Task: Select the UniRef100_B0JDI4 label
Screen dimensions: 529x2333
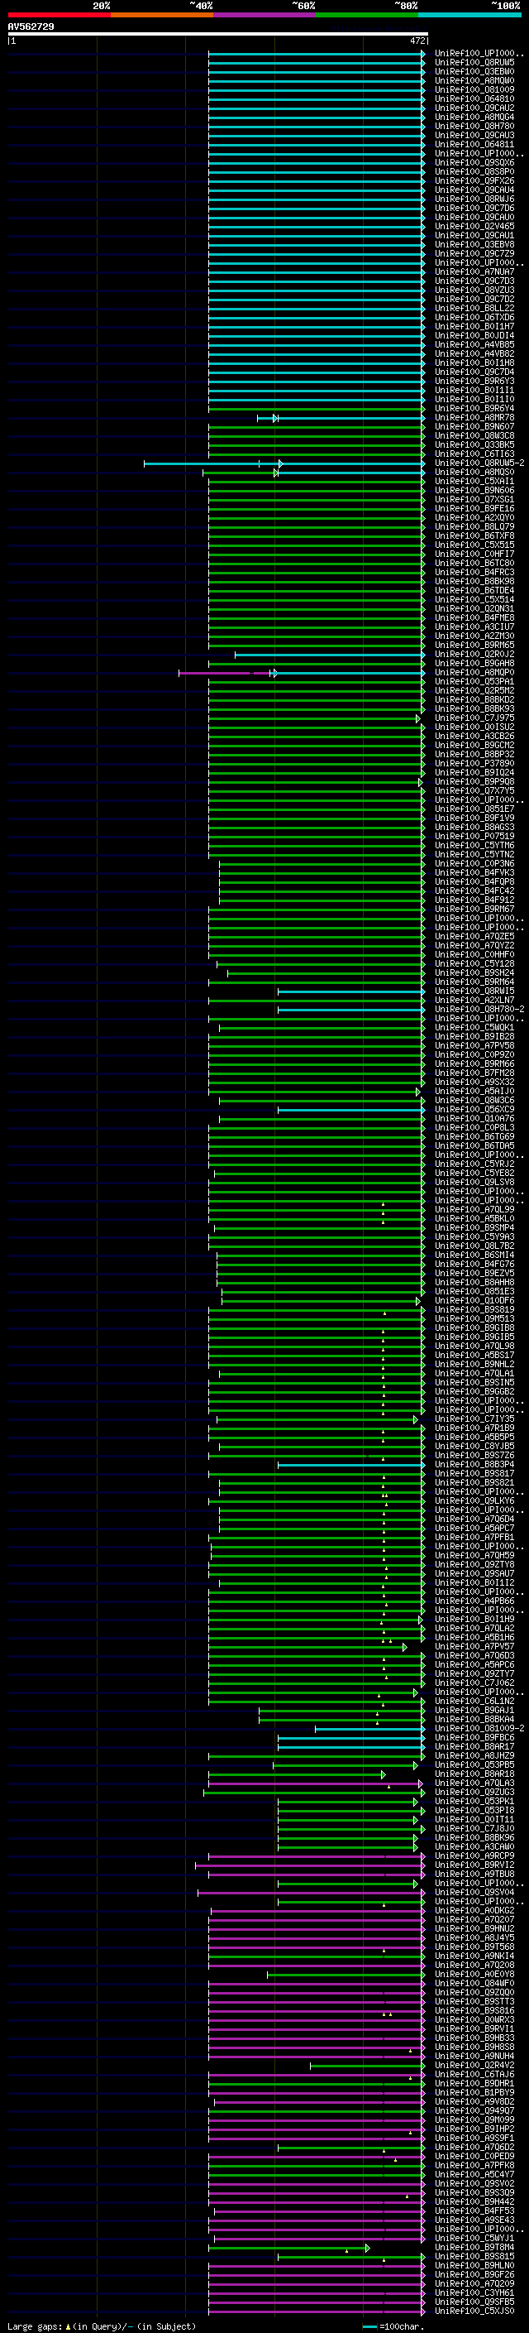Action: pos(474,335)
